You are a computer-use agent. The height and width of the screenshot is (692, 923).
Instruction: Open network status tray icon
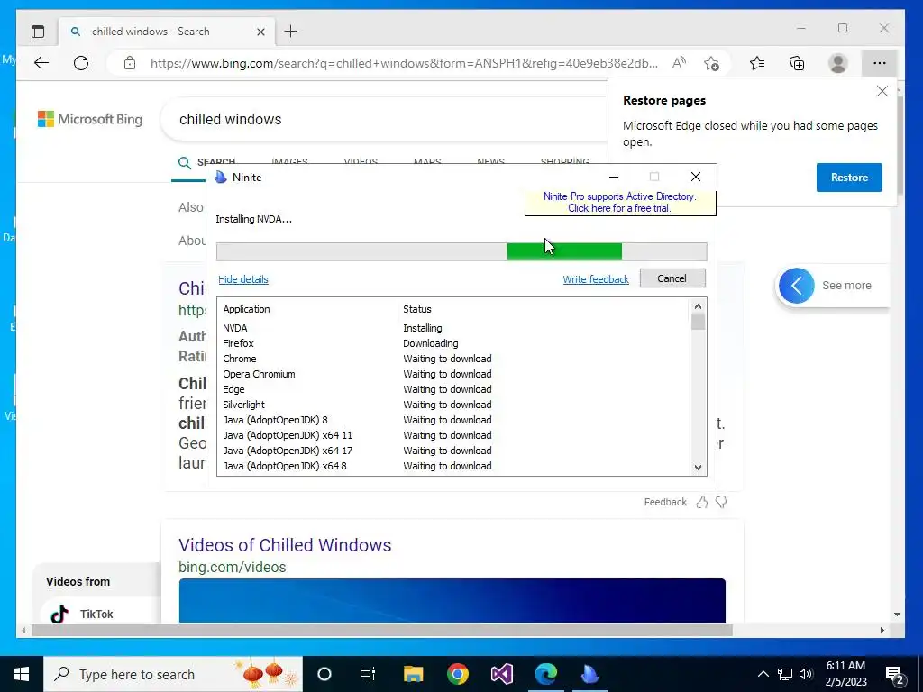click(785, 674)
